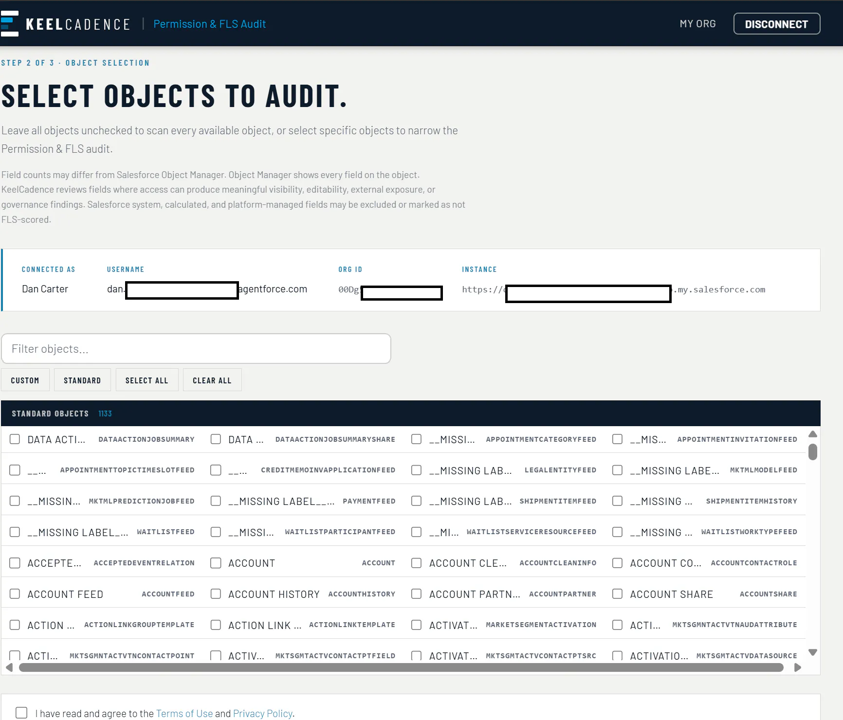Check the DATAACTIONJOBSUMMARY checkbox
Image resolution: width=843 pixels, height=720 pixels.
point(15,439)
